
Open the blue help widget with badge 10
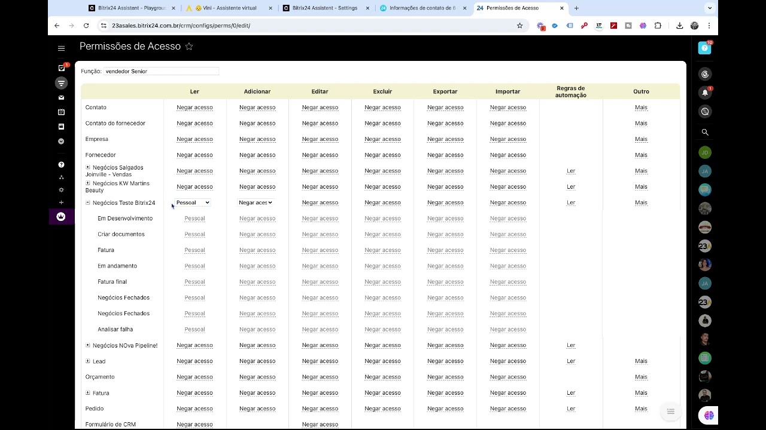[705, 48]
